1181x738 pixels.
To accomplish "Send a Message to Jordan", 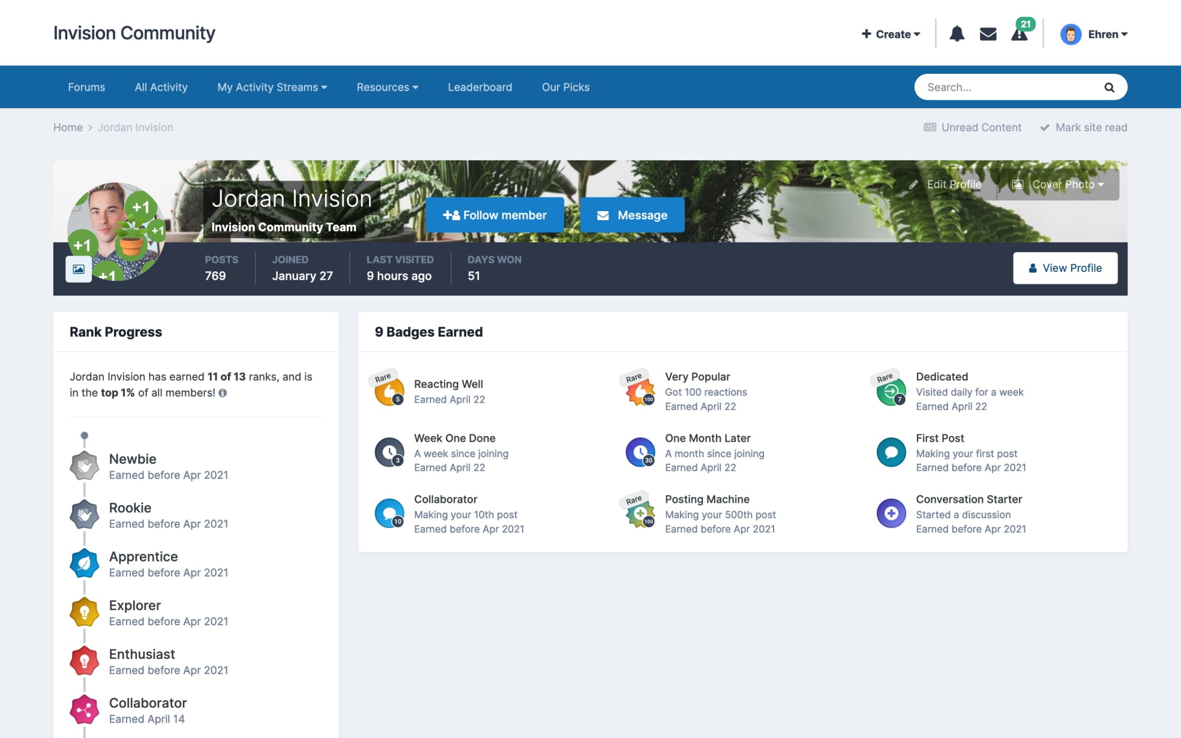I will (632, 215).
